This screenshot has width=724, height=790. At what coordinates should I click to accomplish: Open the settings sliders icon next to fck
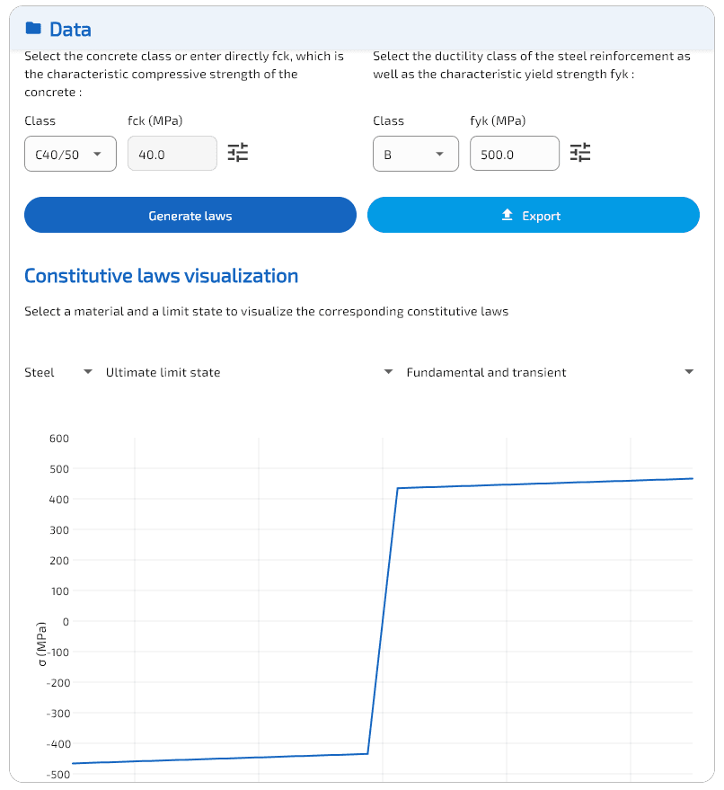tap(238, 153)
